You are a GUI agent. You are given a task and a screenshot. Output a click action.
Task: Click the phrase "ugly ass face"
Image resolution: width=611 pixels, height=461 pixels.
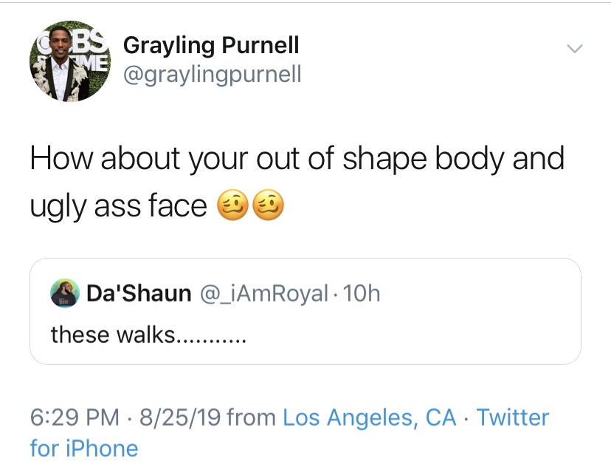[118, 208]
